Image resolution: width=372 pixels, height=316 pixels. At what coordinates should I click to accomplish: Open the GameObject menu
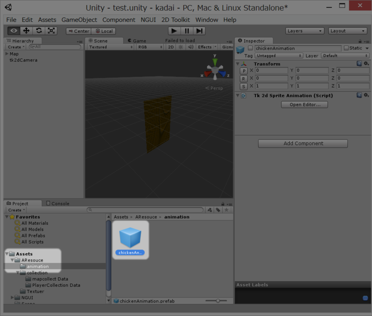pos(79,20)
